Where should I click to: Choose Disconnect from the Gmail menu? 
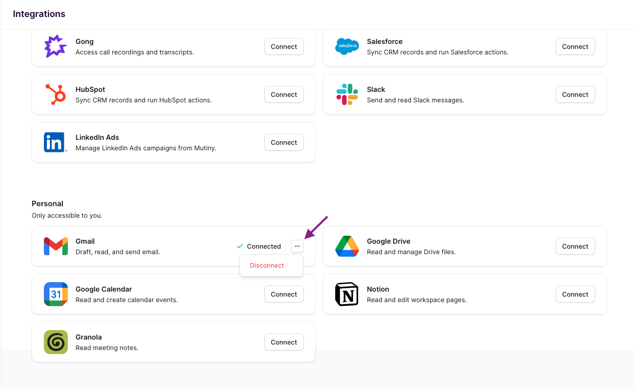coord(267,266)
